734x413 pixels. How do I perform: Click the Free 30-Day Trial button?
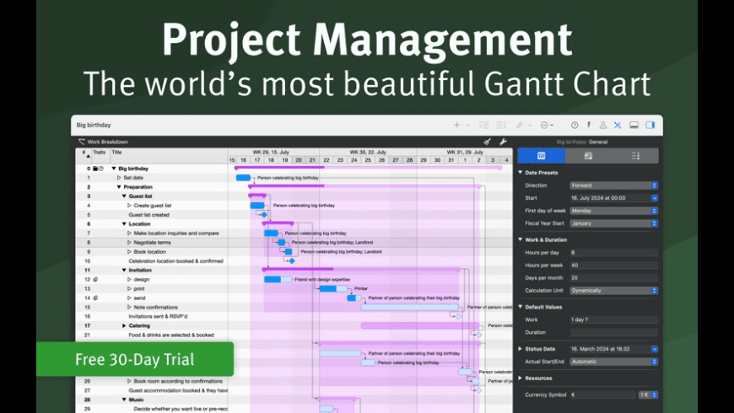click(x=135, y=359)
